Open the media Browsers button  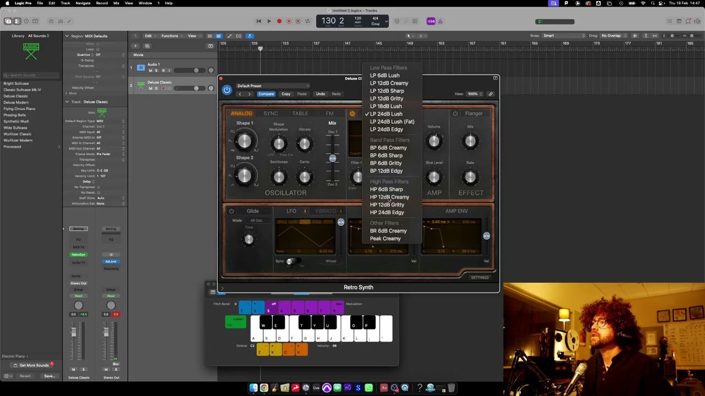(x=698, y=21)
